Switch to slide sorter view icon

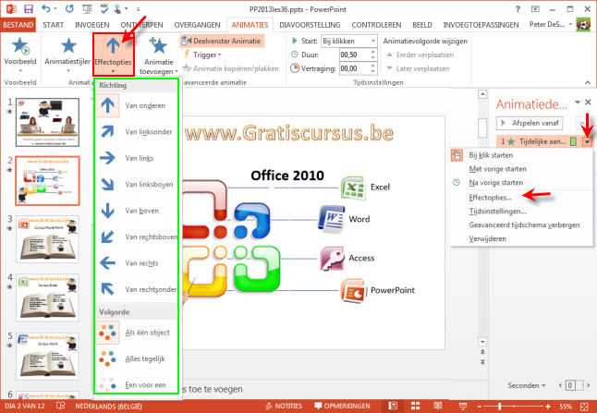[415, 407]
